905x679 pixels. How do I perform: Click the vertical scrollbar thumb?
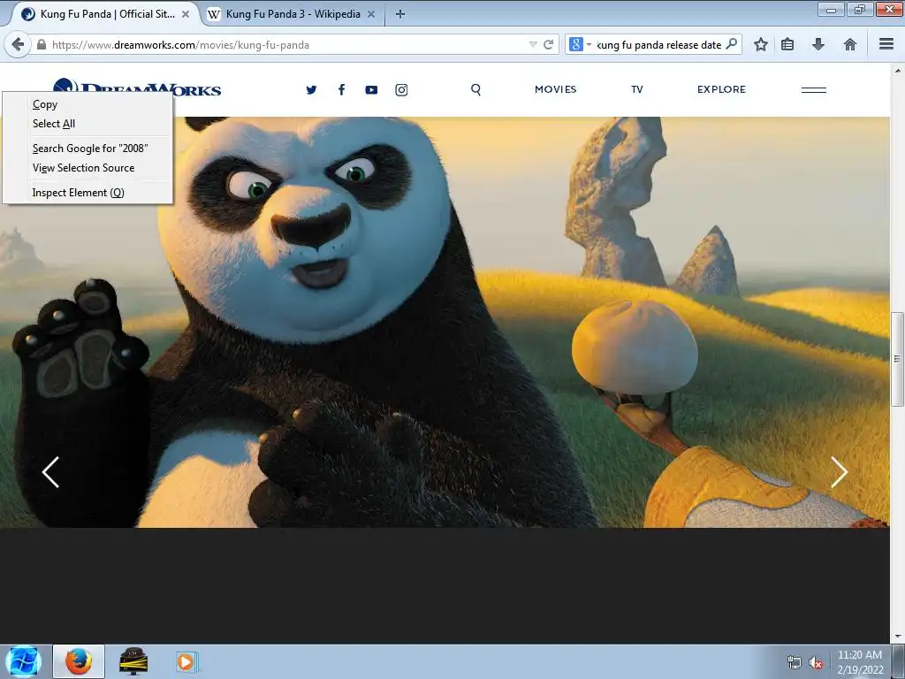click(897, 359)
